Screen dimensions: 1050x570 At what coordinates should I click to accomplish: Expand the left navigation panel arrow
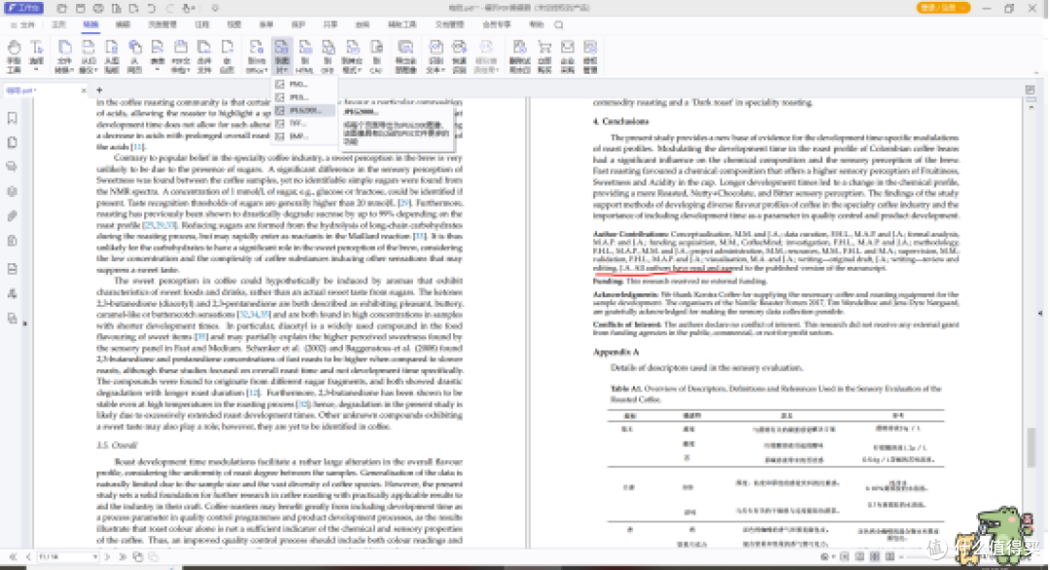point(25,323)
